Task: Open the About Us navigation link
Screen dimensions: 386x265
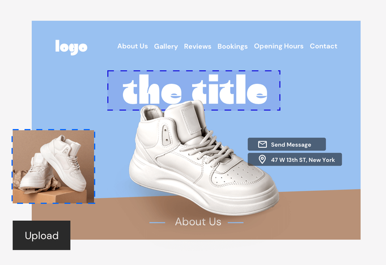Action: 133,46
